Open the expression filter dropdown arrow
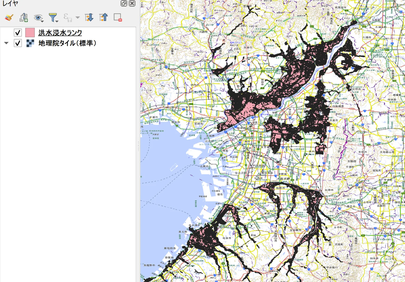Image resolution: width=405 pixels, height=282 pixels. coord(77,18)
